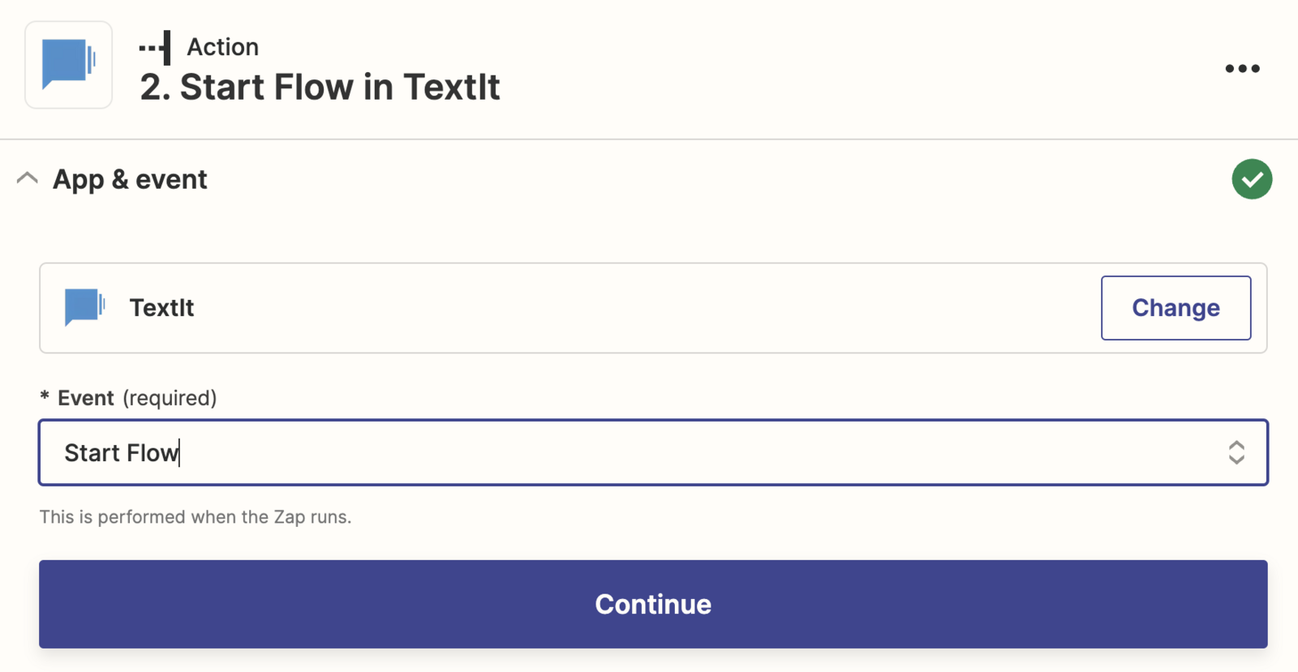Click the (required) text beside Event
1298x672 pixels.
[x=170, y=398]
